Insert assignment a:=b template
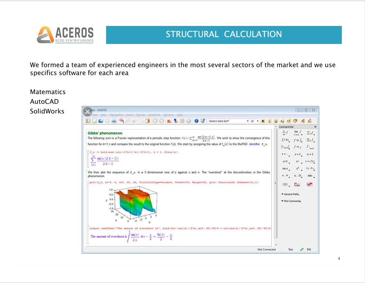Screen dimensions: 365x283 point(310,154)
